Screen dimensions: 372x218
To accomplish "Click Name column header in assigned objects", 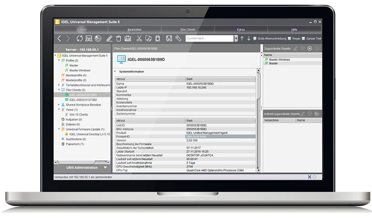I will (x=292, y=55).
